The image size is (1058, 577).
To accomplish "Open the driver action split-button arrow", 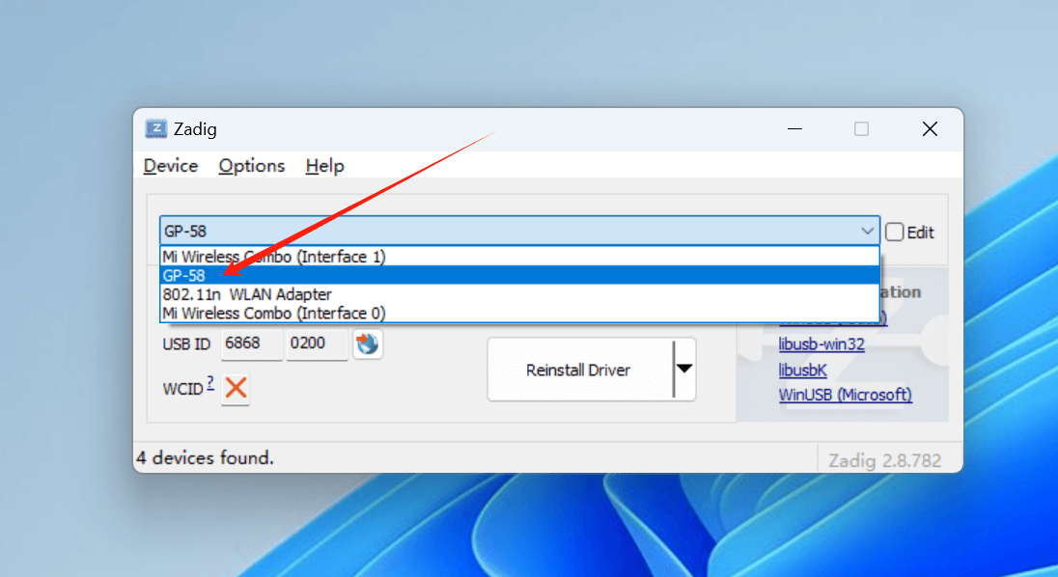I will (684, 370).
